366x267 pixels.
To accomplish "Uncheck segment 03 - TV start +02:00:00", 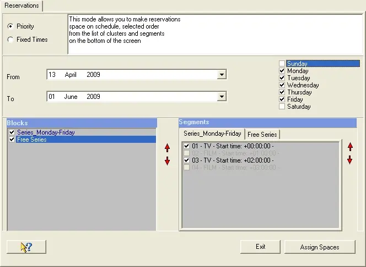I will pos(187,160).
